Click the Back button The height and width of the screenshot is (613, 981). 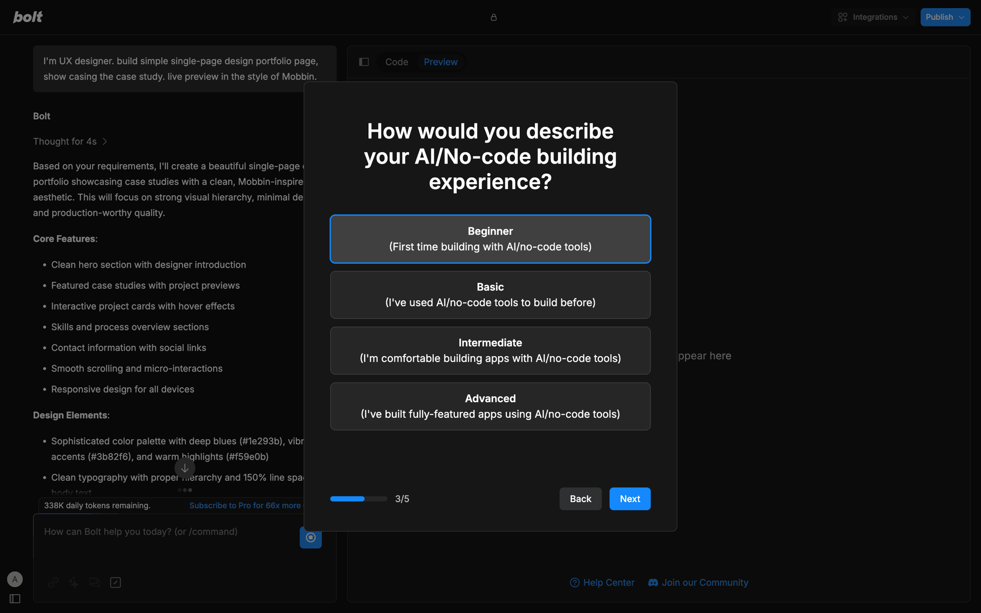(580, 499)
